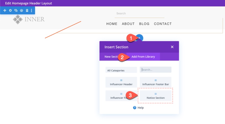Click the INNER logo
The image size is (225, 124).
click(29, 19)
